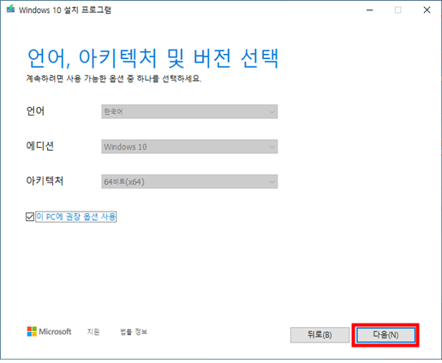Screen dimensions: 442x363
Task: Open the 언어 dropdown showing 한국어
Action: (189, 111)
